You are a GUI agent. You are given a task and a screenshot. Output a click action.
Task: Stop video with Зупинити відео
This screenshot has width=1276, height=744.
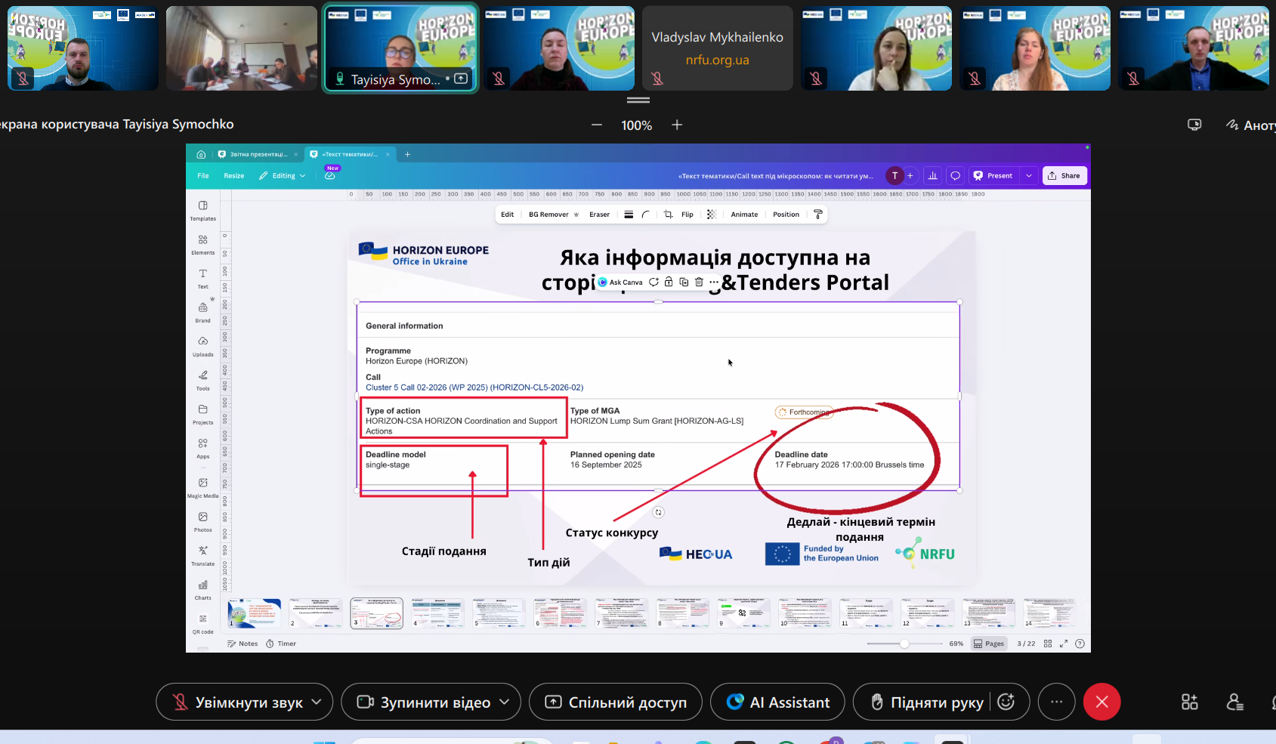tap(424, 702)
